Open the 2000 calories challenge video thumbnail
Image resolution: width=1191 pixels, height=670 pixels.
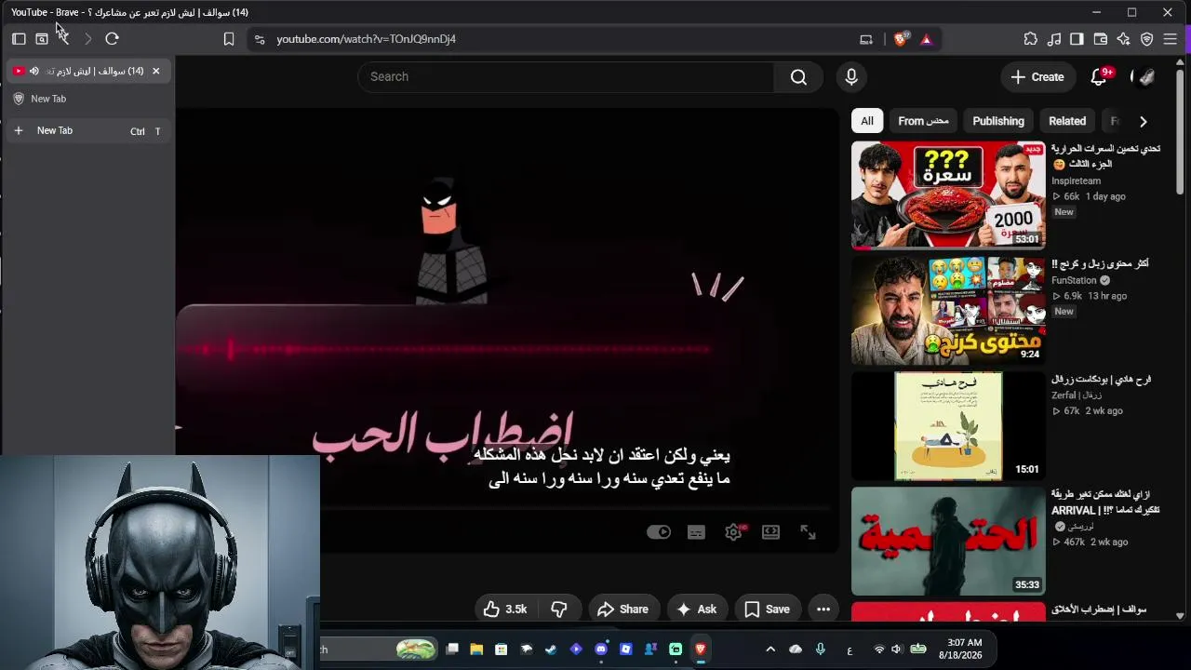click(x=948, y=195)
